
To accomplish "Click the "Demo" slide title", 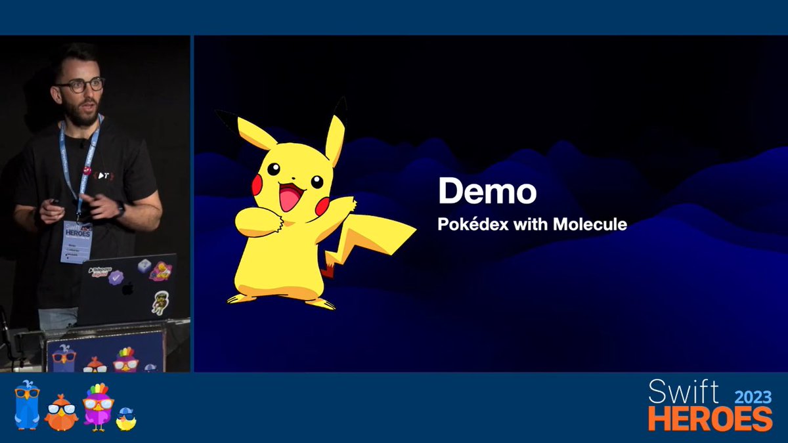I will pyautogui.click(x=487, y=191).
